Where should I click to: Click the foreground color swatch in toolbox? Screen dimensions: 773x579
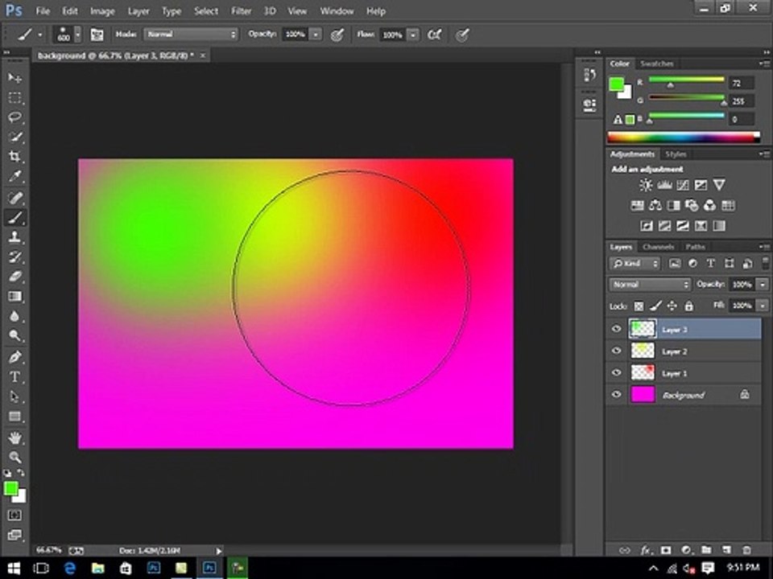10,488
